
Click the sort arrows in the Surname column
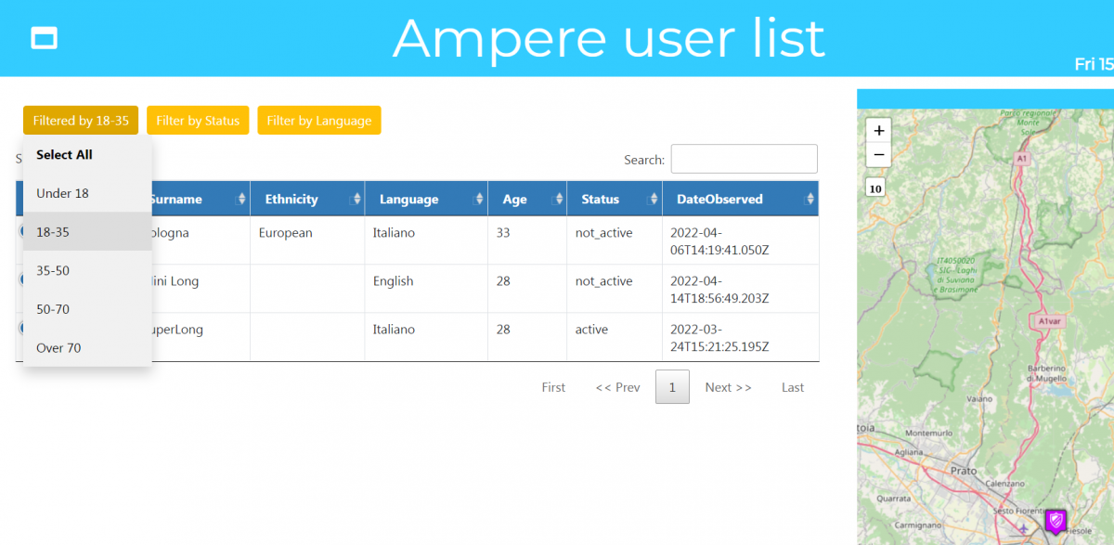pyautogui.click(x=242, y=200)
